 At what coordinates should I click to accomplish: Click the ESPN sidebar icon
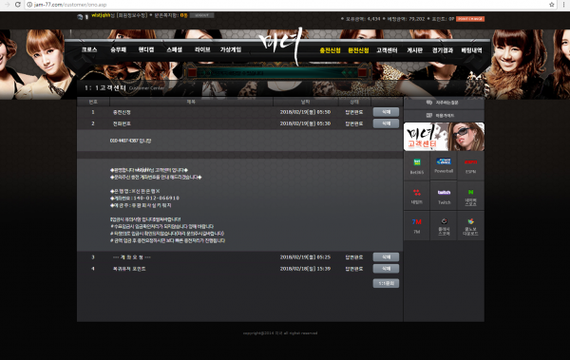470,166
